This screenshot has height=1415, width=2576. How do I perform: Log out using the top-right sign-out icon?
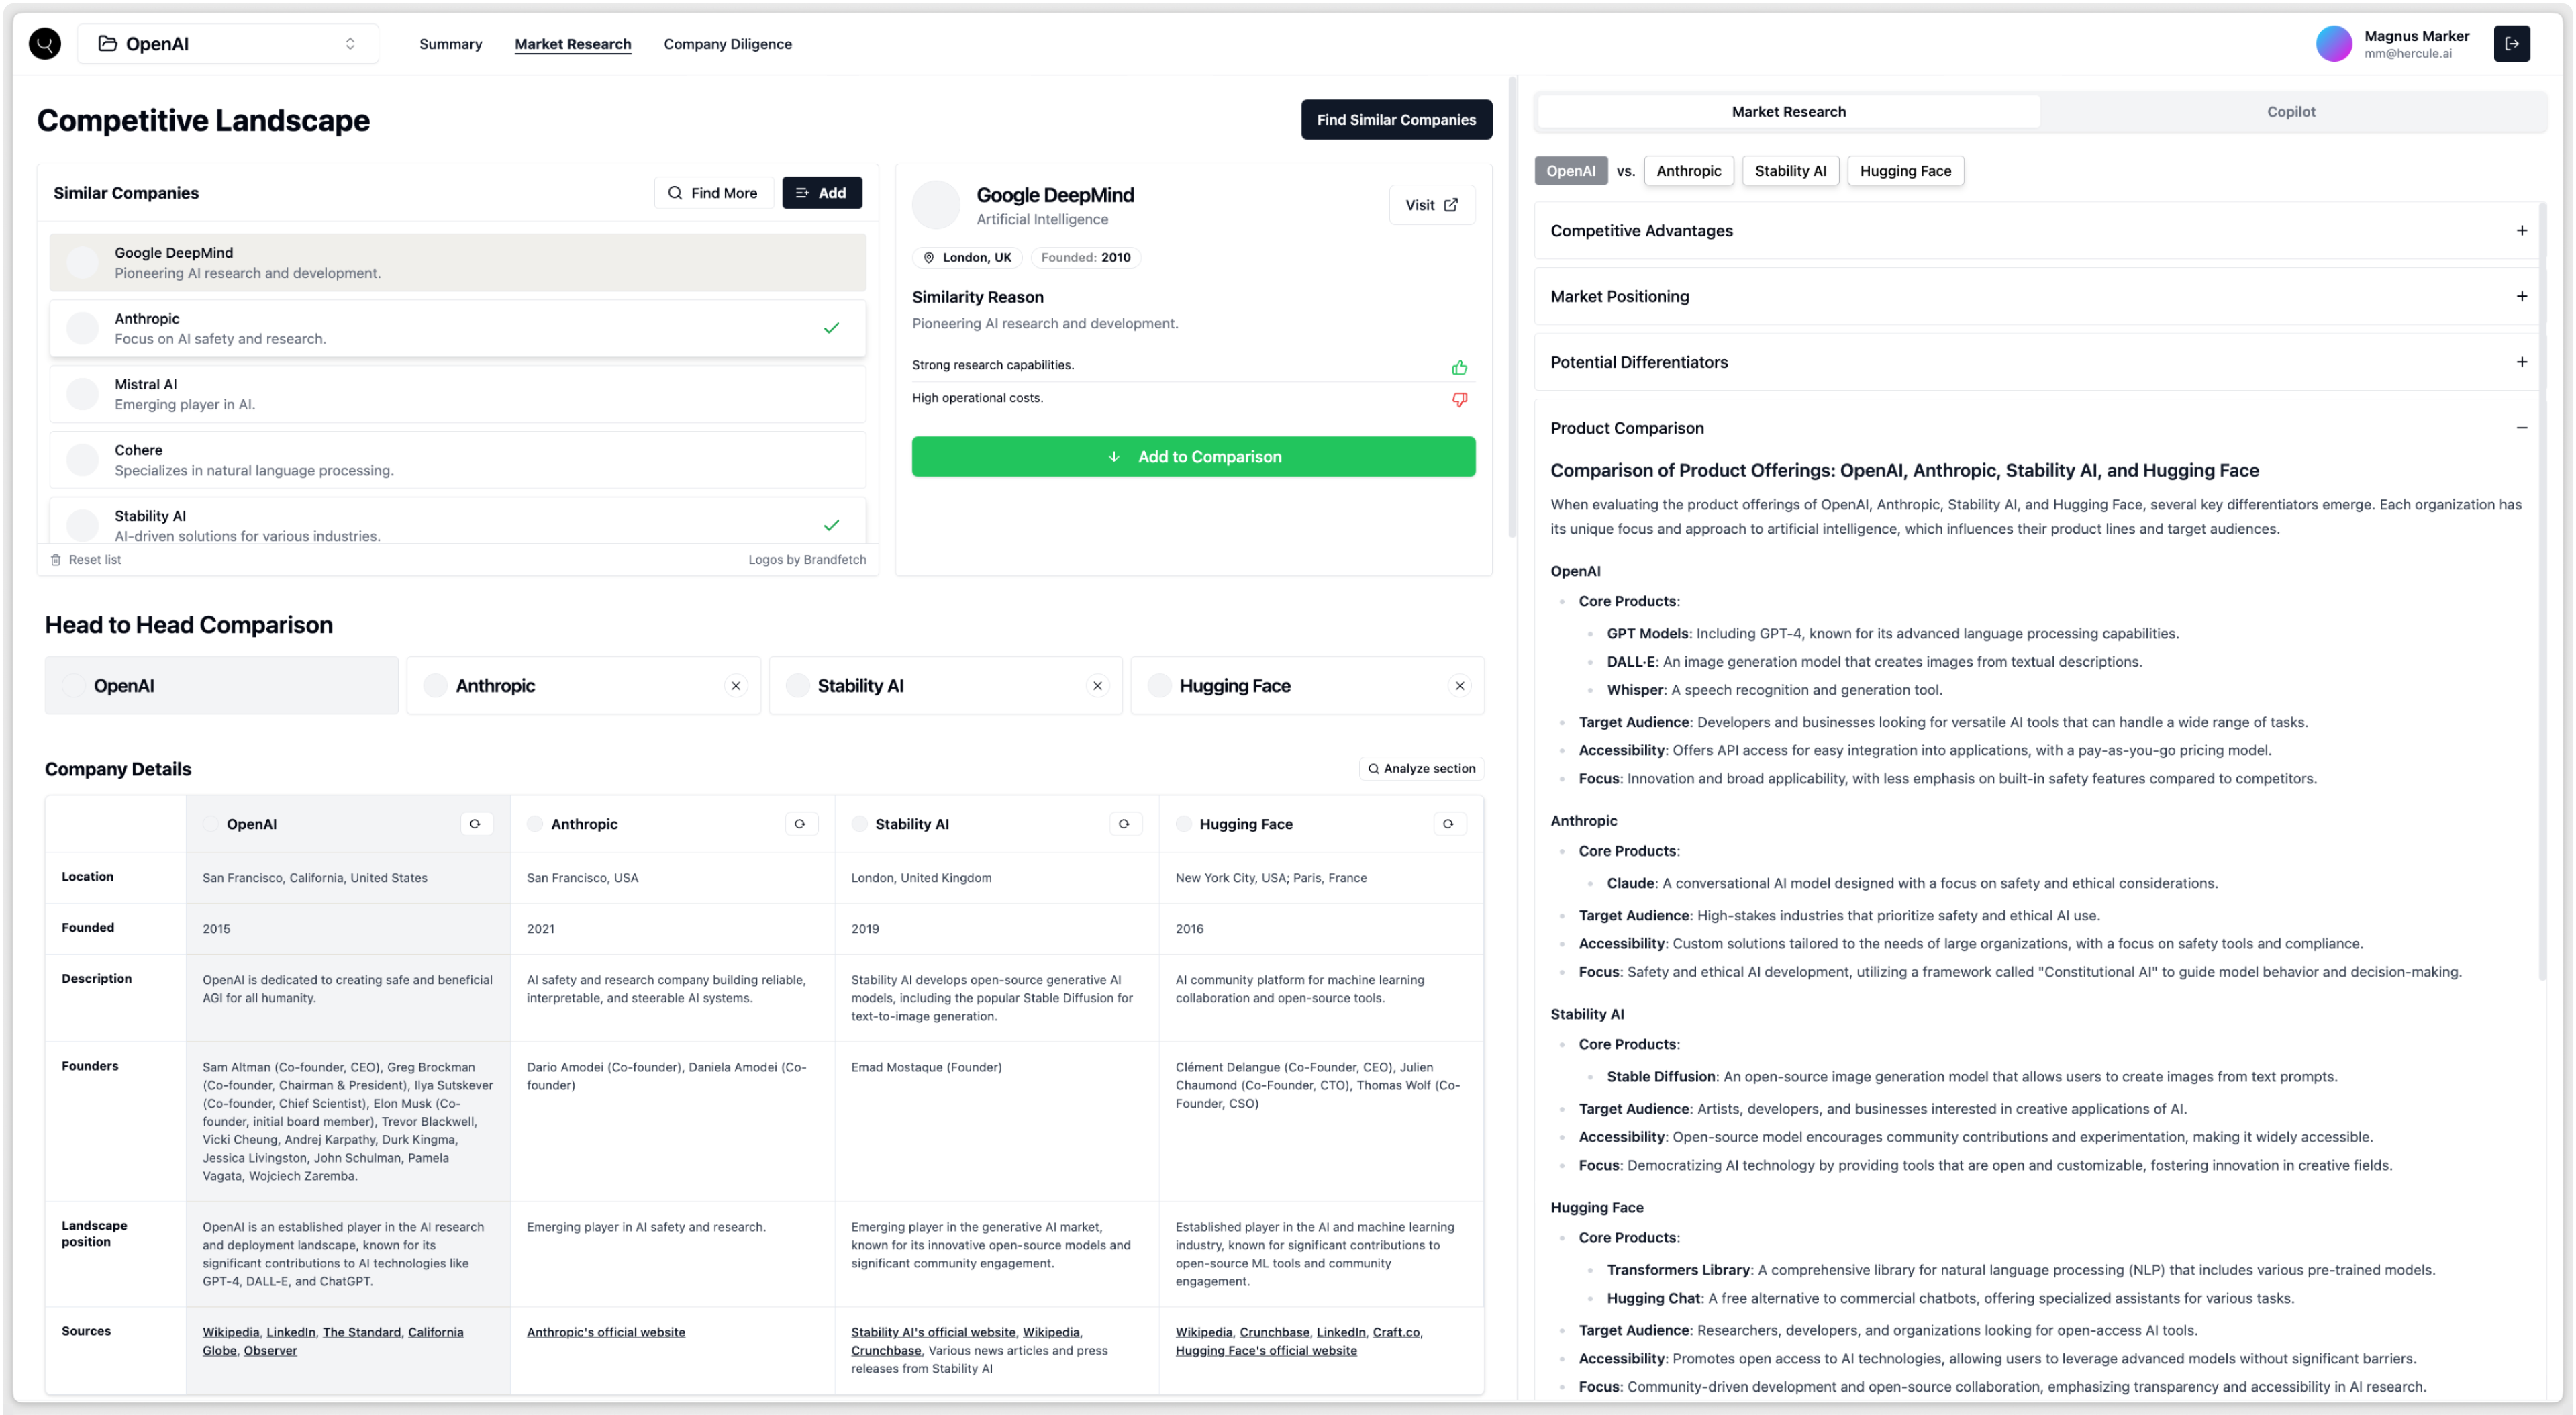click(x=2512, y=43)
